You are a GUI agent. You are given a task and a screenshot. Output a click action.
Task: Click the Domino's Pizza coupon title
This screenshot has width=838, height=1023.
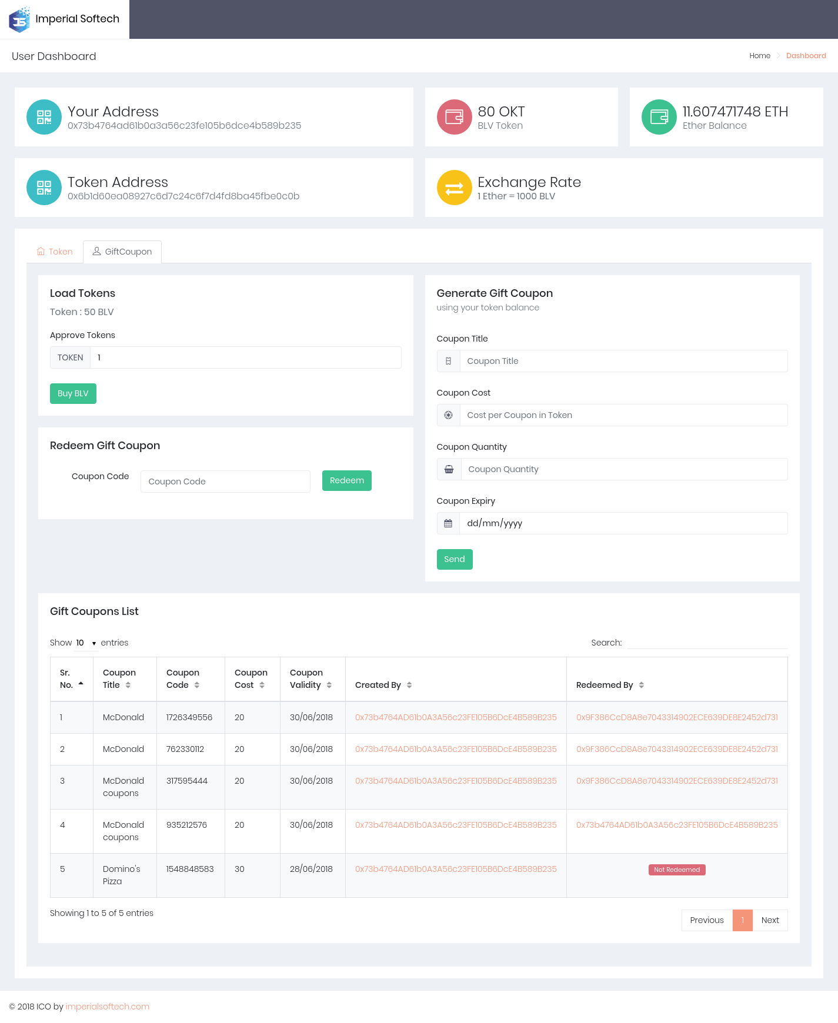coord(122,875)
